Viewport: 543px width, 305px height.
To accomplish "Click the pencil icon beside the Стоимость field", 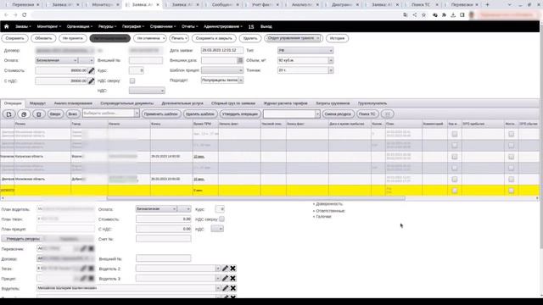I will coord(91,70).
